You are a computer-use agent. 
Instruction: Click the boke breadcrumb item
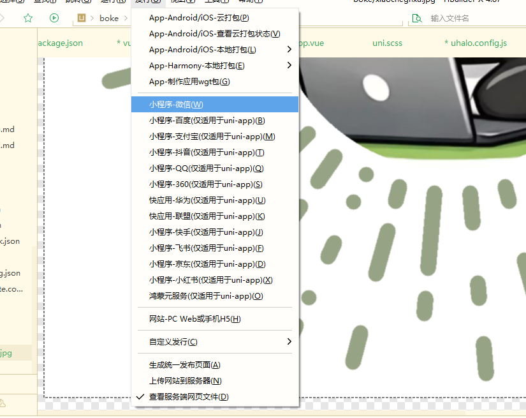(x=109, y=19)
